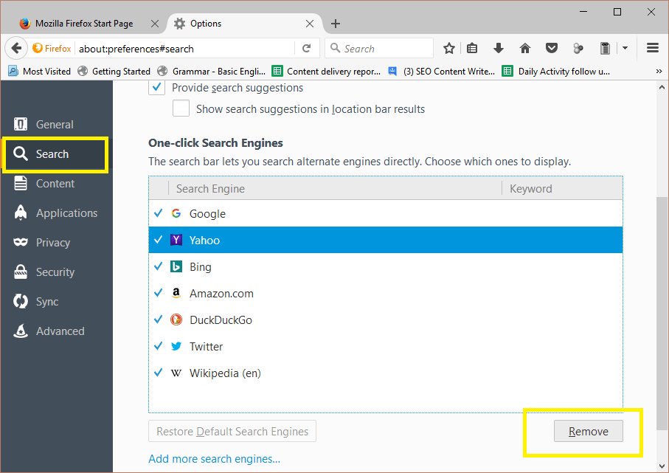Click the Search Engine column header

[335, 189]
